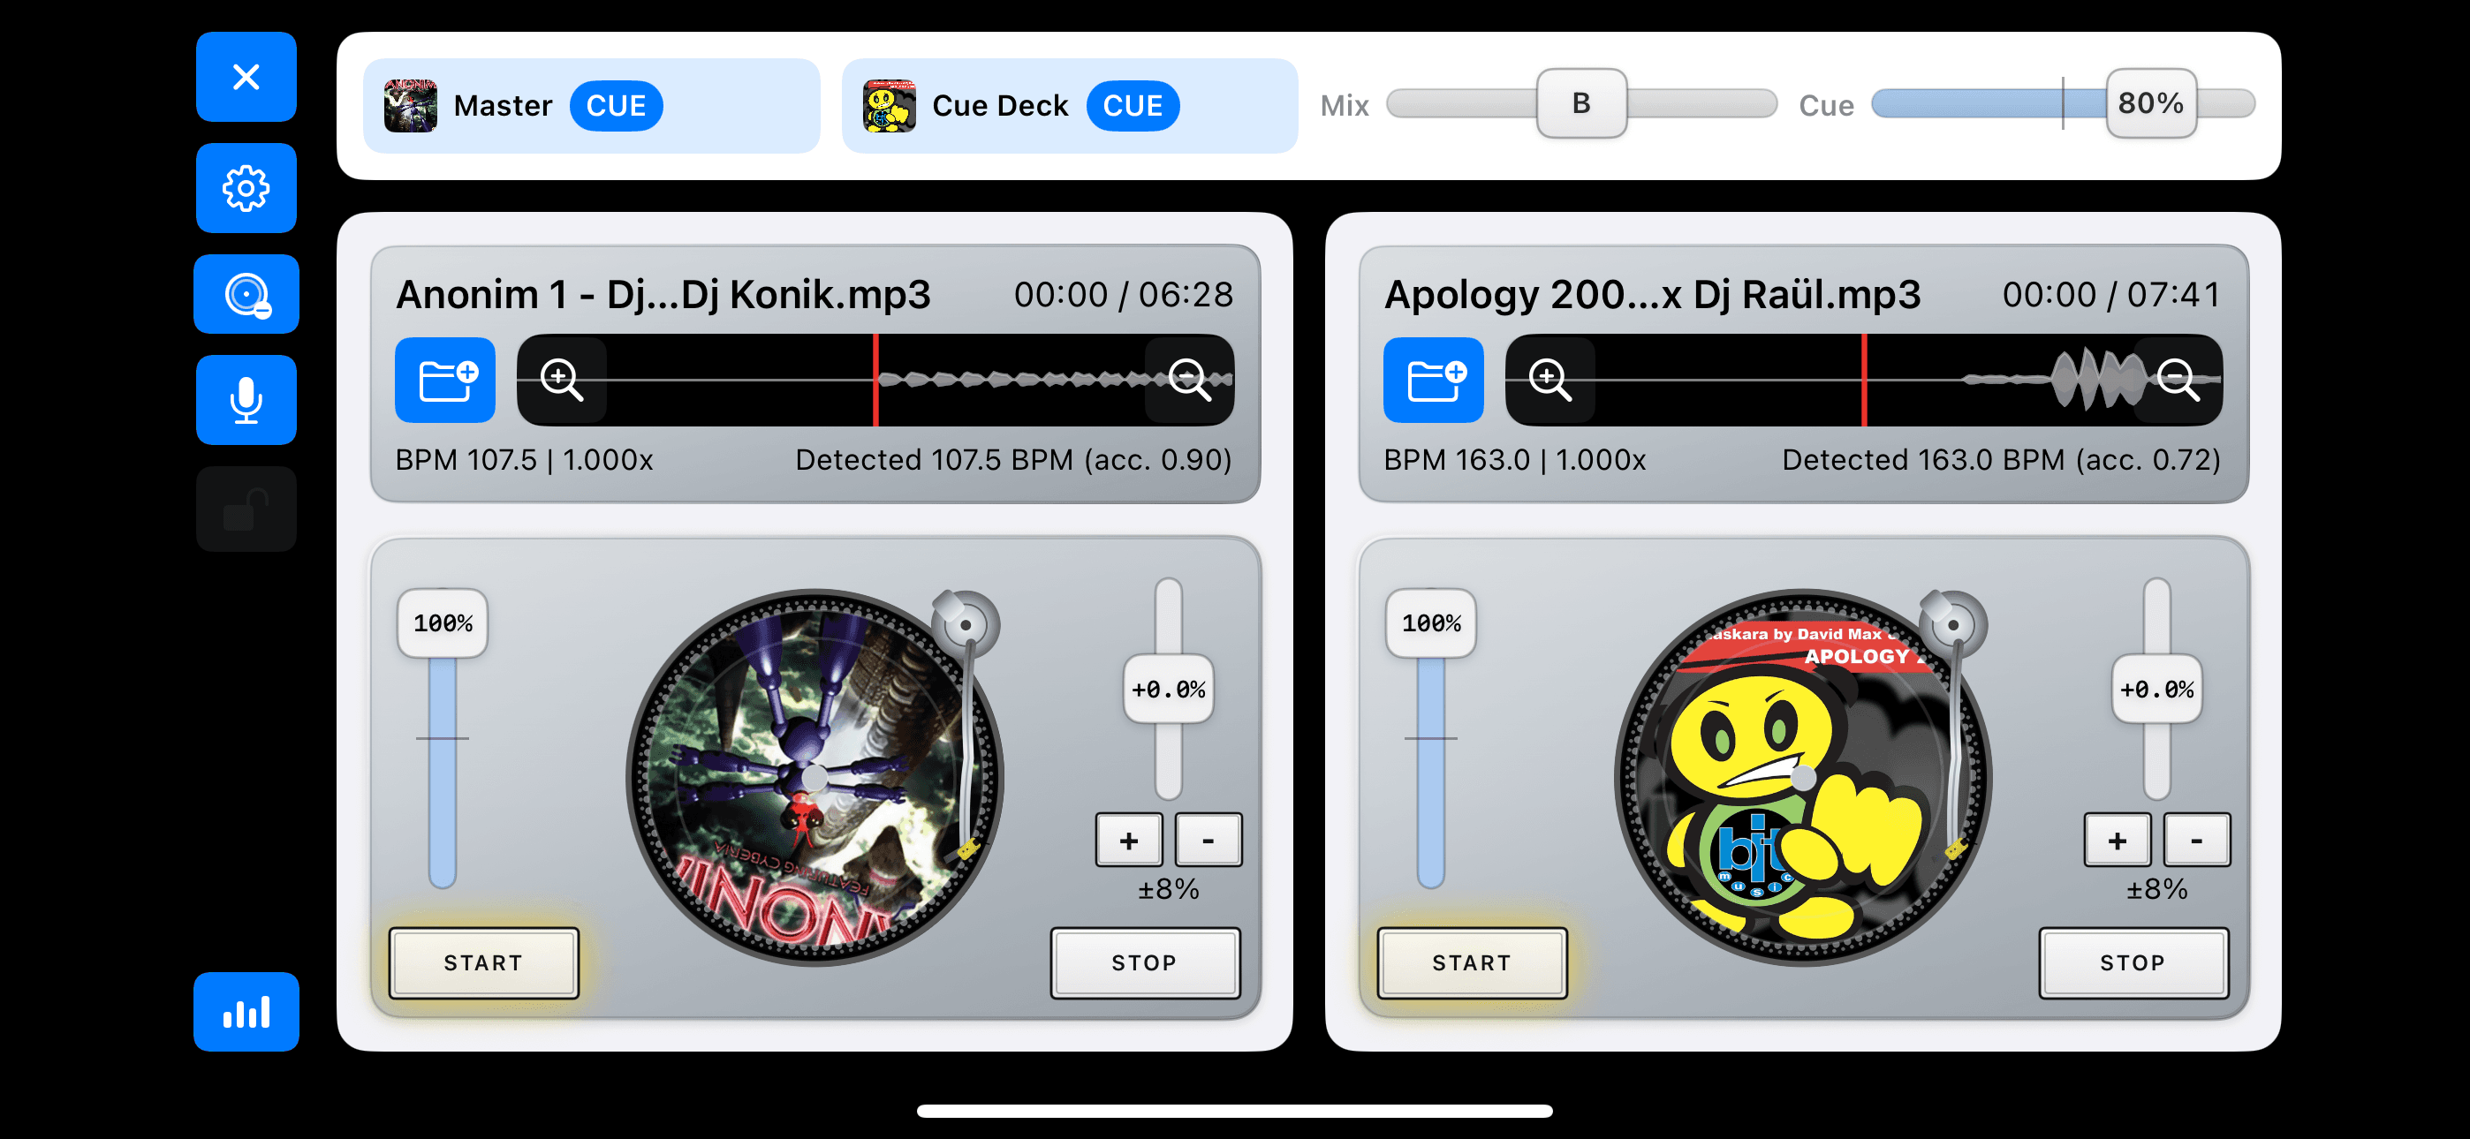Decrease pitch with the - button on the right deck
Image resolution: width=2470 pixels, height=1139 pixels.
[x=2196, y=840]
